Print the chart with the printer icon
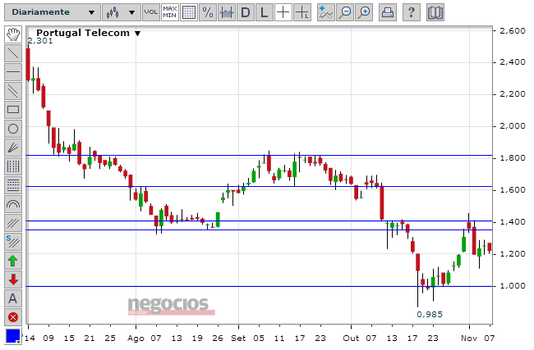The height and width of the screenshot is (350, 534). (388, 12)
